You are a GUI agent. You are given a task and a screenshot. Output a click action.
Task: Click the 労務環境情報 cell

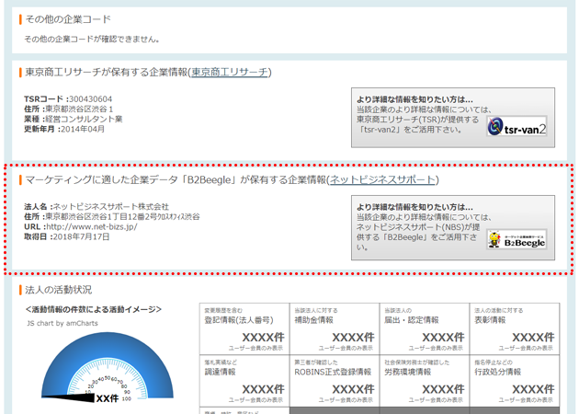425,381
